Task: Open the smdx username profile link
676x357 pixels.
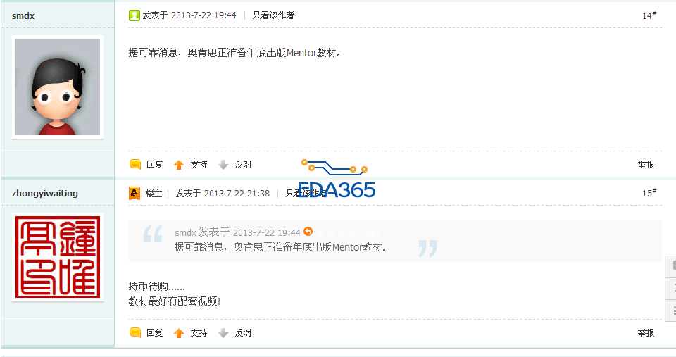Action: coord(23,16)
